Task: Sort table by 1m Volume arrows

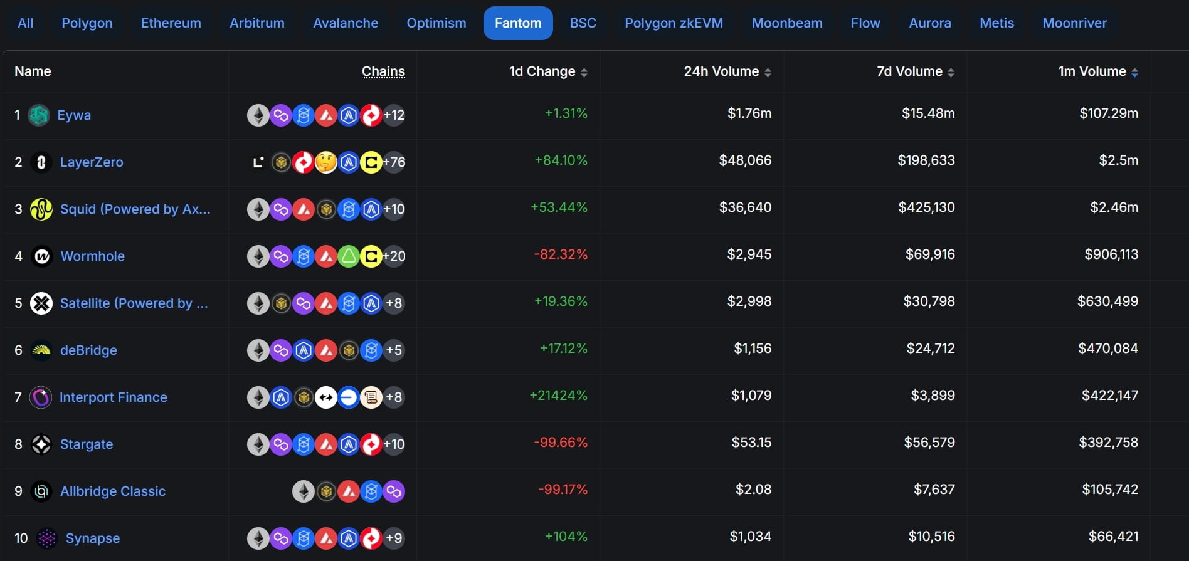Action: (1134, 73)
